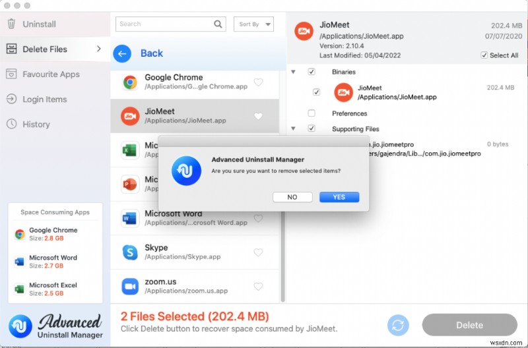528x348 pixels.
Task: Open Favourite Apps in the sidebar
Action: [55, 74]
